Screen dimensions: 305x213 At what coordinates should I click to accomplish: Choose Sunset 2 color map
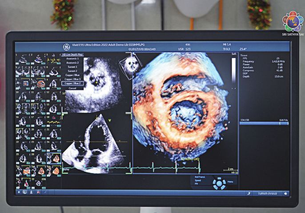point(72,71)
